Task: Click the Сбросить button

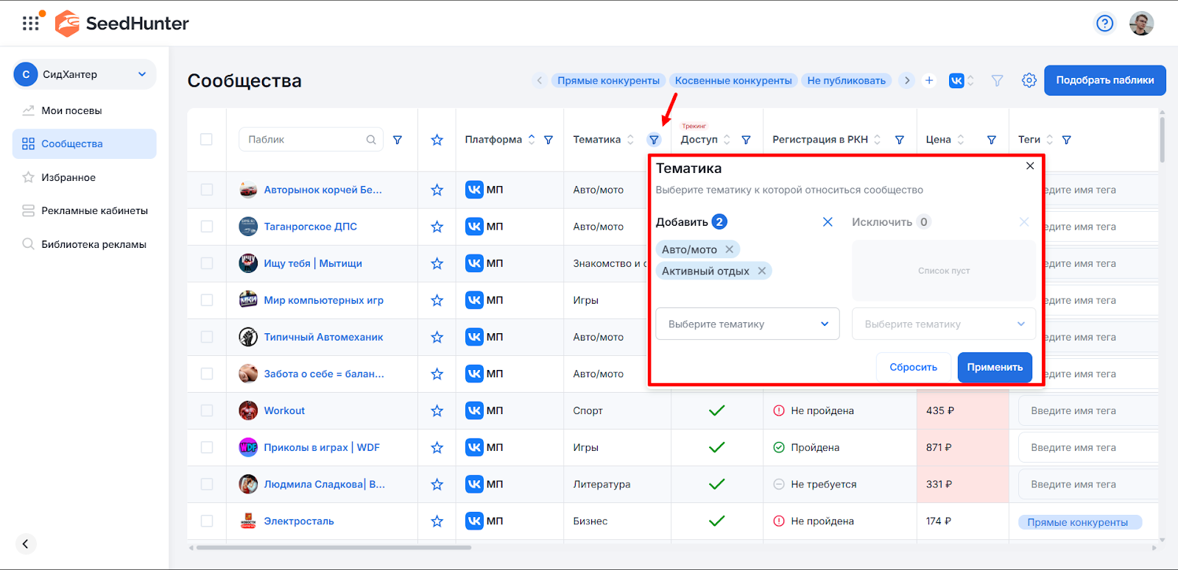Action: tap(913, 367)
